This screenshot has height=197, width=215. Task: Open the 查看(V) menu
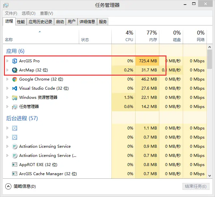47,13
